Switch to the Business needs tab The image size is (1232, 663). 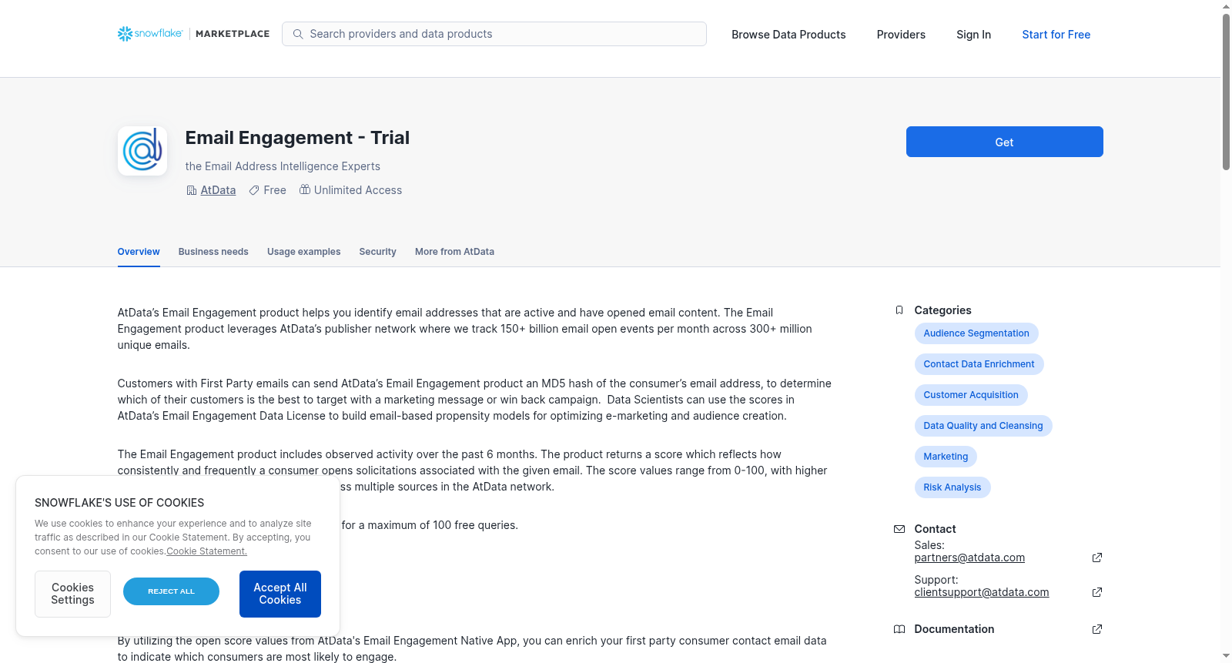[x=213, y=252]
